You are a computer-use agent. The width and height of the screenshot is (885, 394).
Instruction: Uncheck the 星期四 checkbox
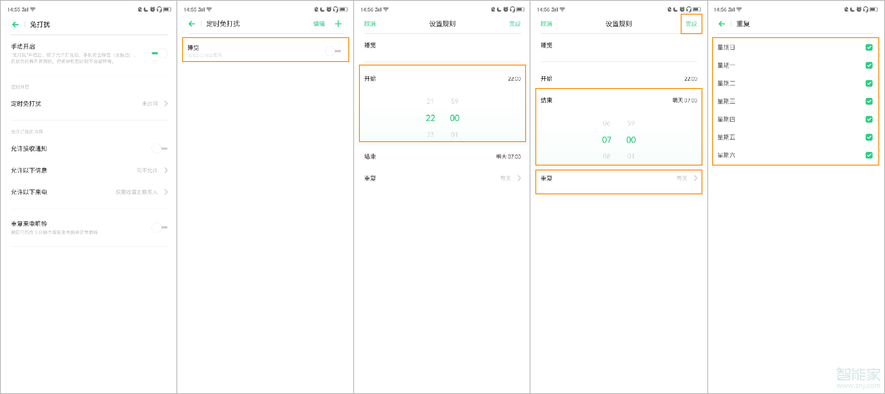[869, 119]
